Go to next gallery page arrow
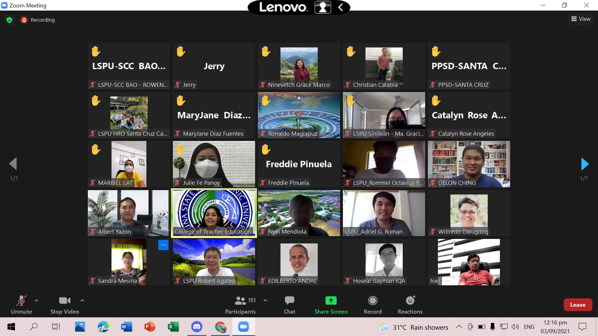The image size is (598, 336). (x=585, y=164)
